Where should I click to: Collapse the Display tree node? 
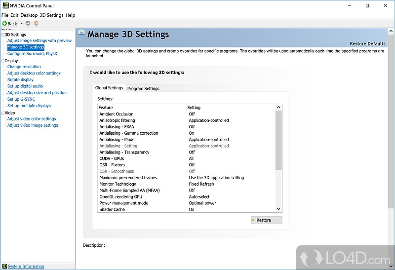click(x=2, y=61)
